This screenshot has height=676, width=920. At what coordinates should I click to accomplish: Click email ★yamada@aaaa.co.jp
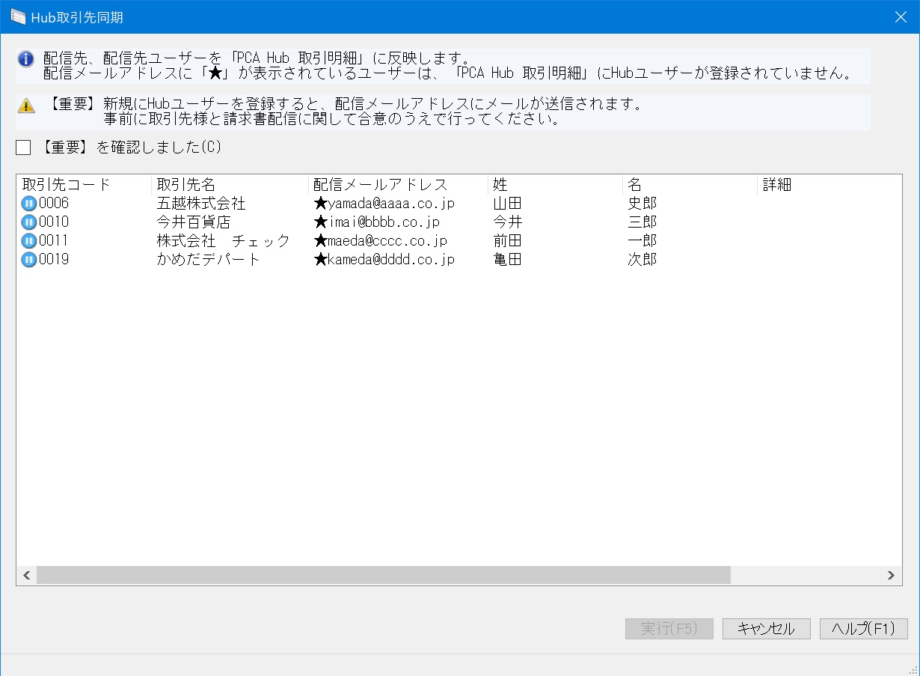pyautogui.click(x=384, y=204)
